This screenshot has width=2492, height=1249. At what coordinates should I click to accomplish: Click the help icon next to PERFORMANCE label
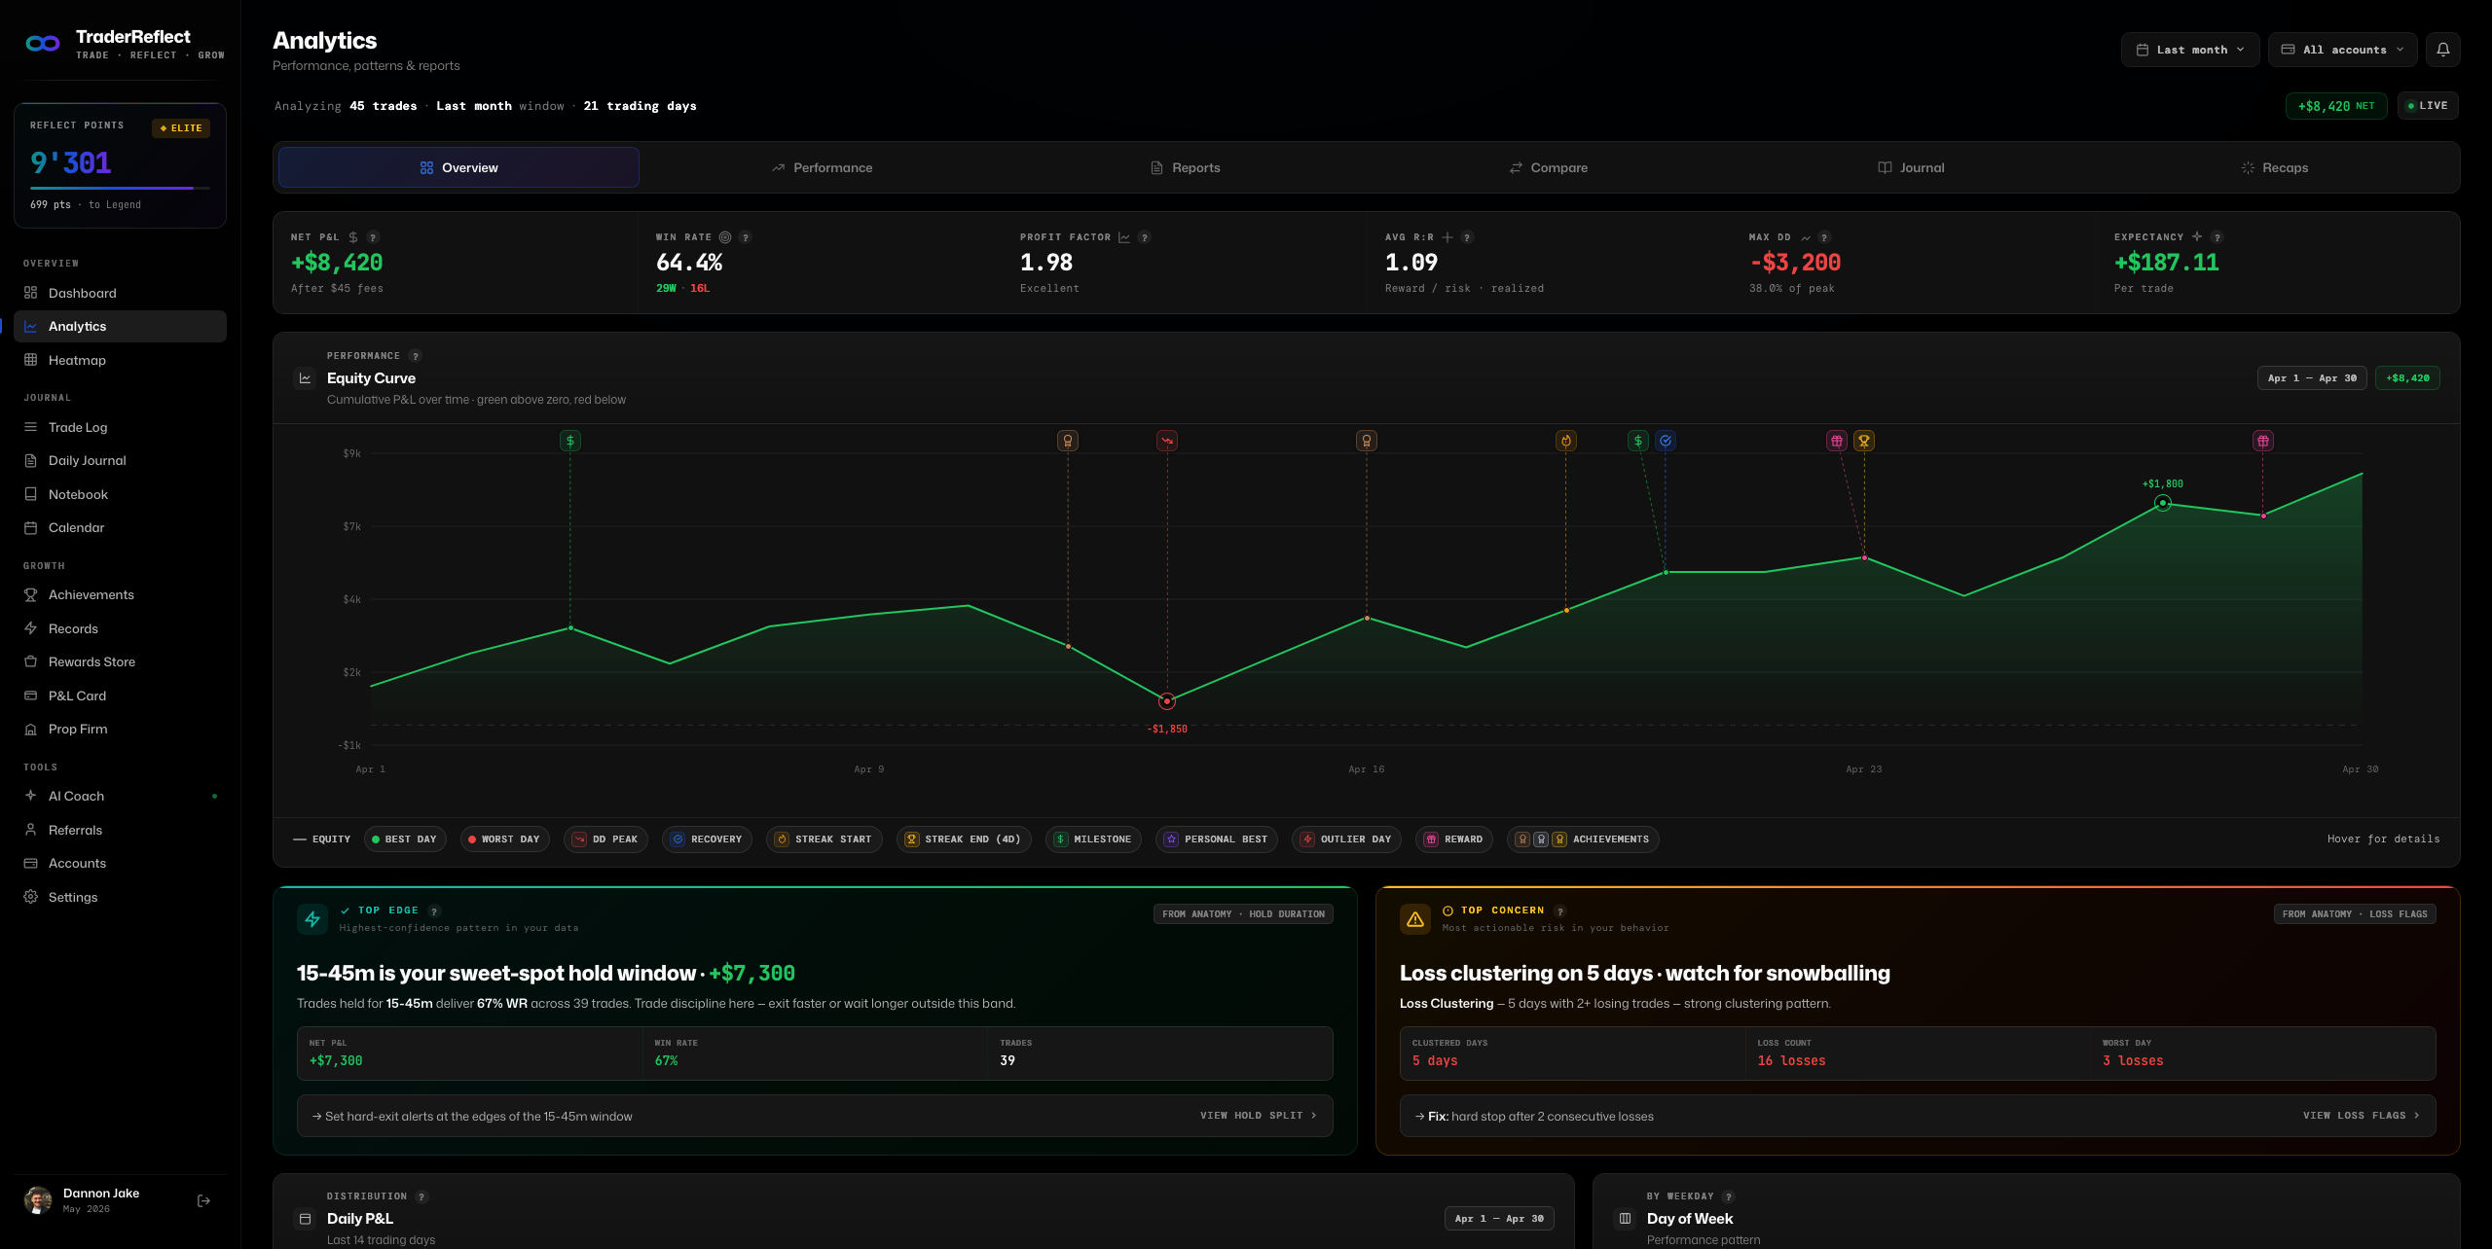[416, 356]
